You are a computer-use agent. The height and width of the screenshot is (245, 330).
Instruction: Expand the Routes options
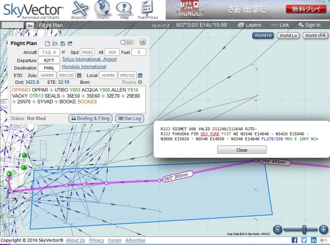(132, 82)
